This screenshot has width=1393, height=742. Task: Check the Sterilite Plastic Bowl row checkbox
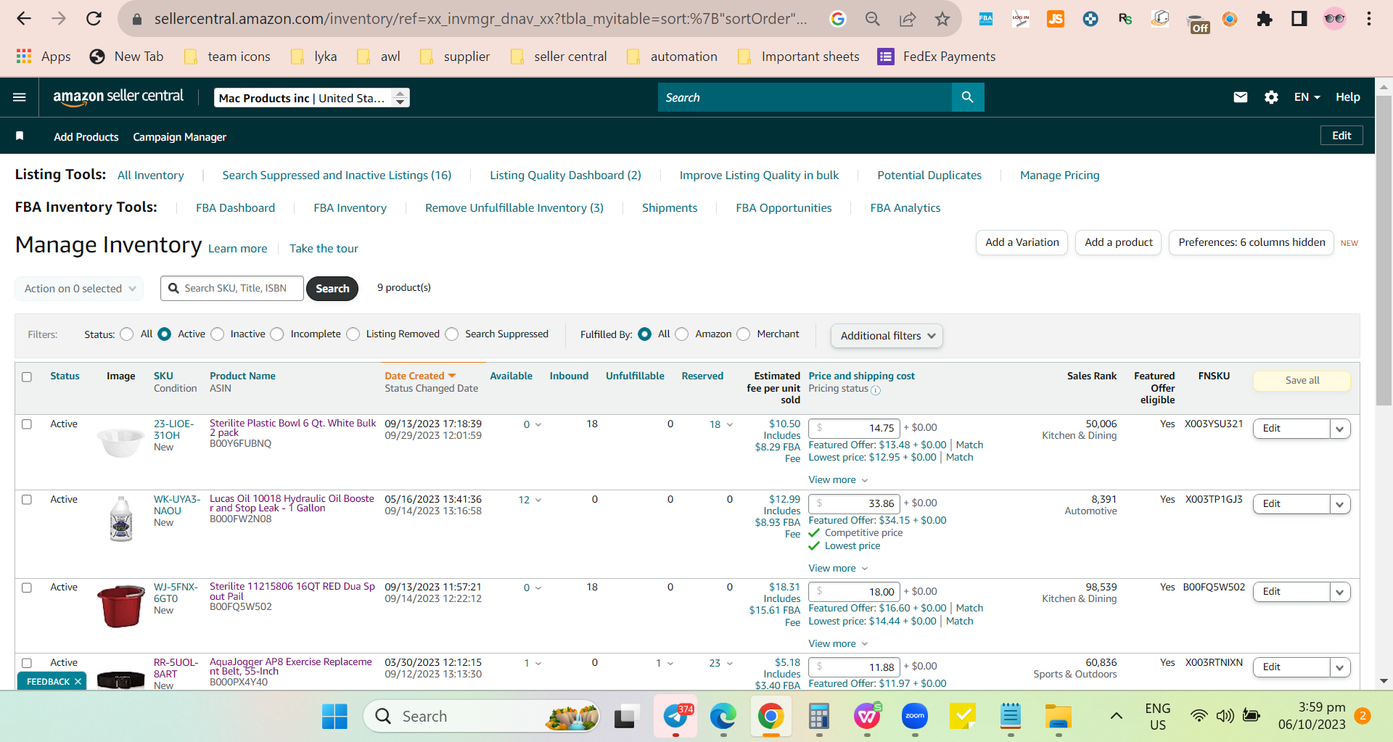[x=27, y=424]
